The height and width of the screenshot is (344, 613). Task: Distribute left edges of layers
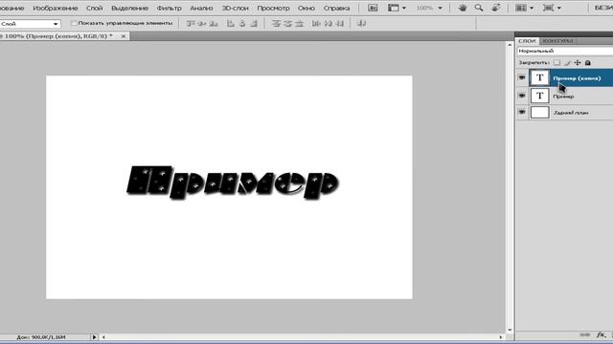click(x=316, y=24)
